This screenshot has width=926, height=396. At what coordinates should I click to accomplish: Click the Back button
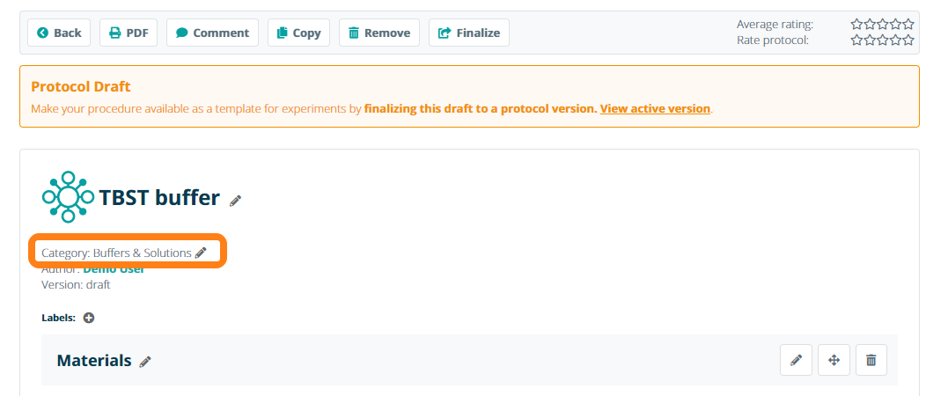click(59, 33)
